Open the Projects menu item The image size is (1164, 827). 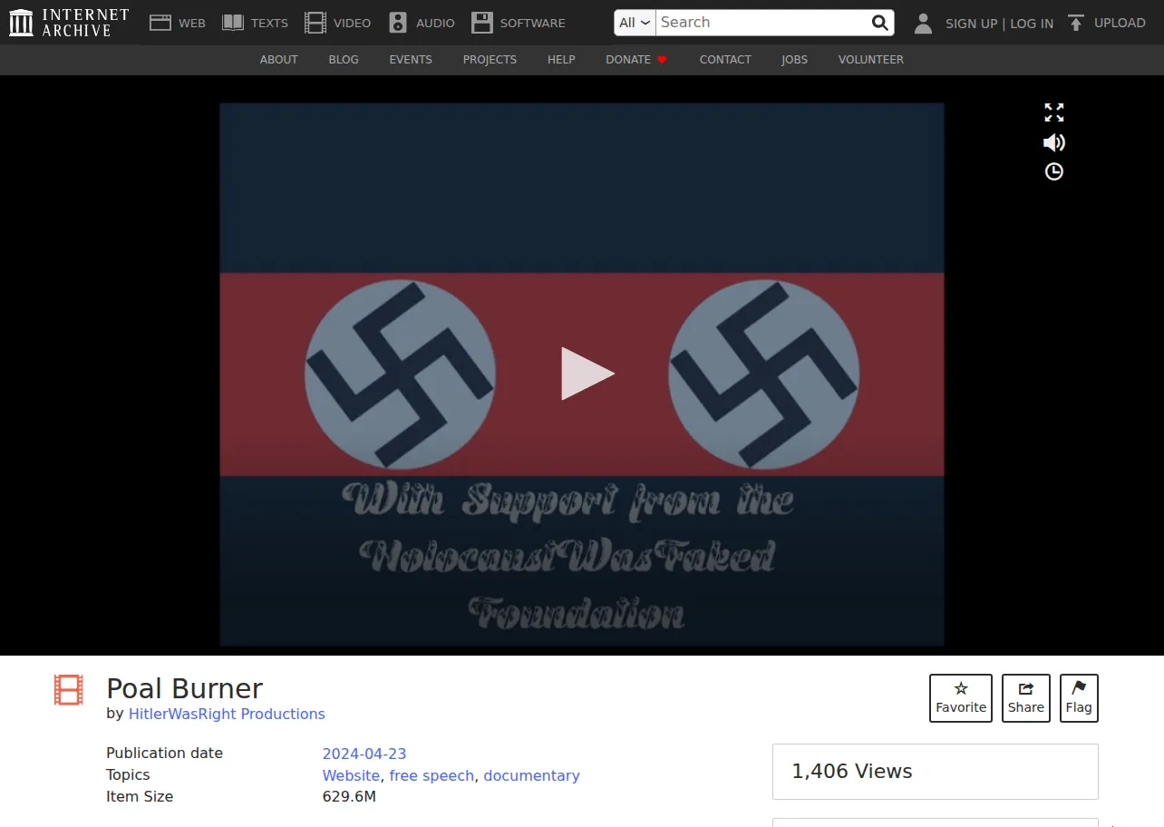point(490,60)
